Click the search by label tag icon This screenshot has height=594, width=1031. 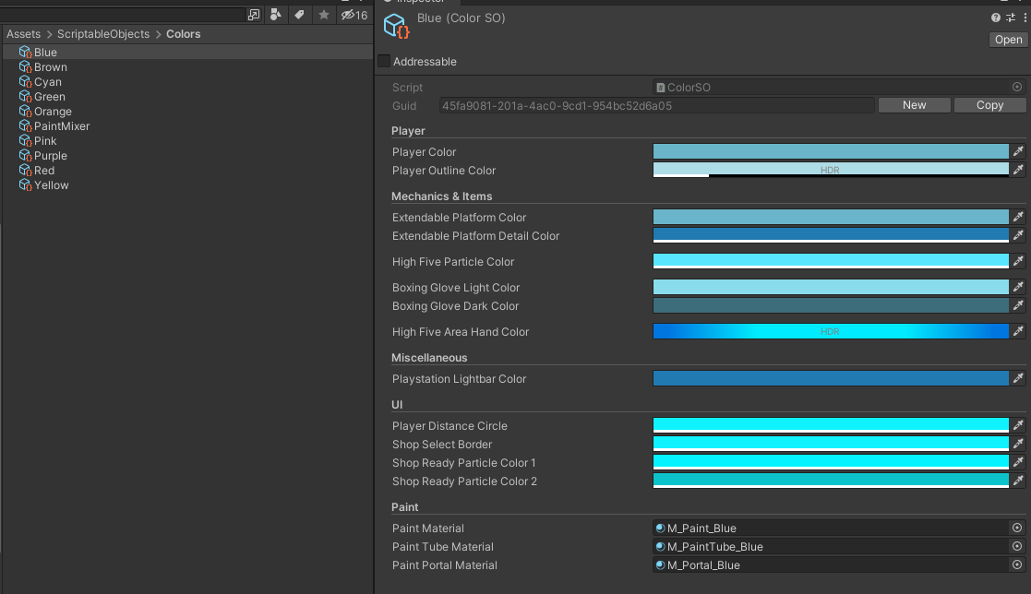pos(299,15)
